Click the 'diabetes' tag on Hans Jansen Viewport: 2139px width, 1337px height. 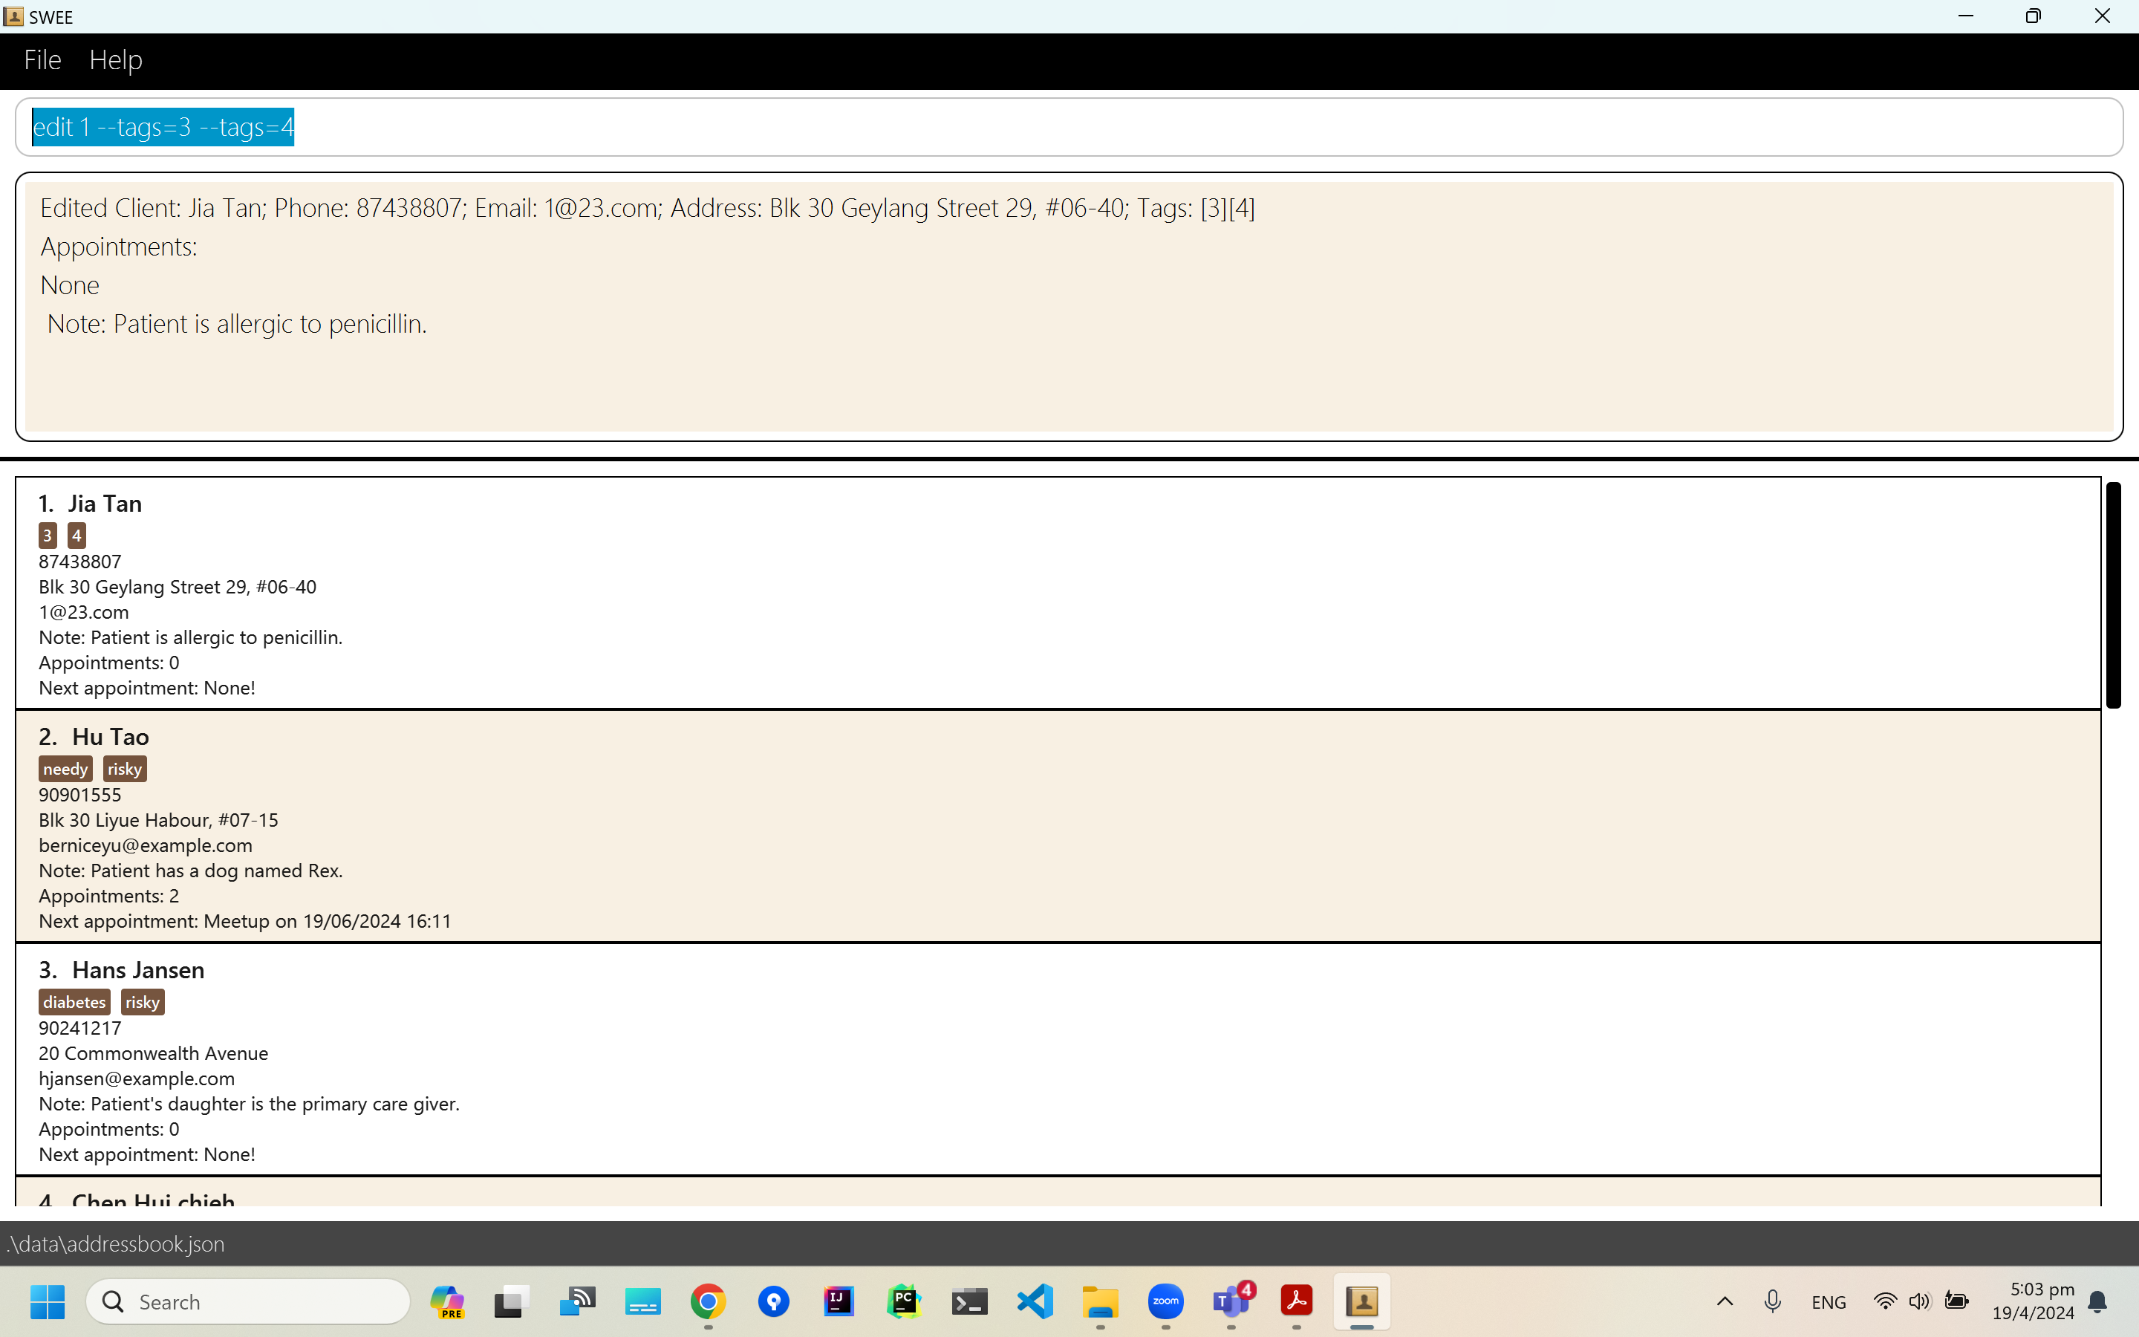click(x=74, y=1002)
